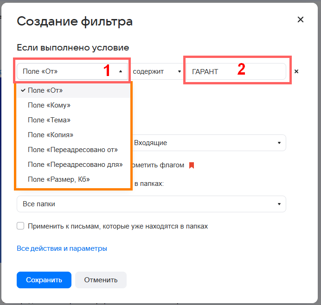Open the «содержит» condition dropdown
Screen dimensions: 321x305
click(157, 71)
